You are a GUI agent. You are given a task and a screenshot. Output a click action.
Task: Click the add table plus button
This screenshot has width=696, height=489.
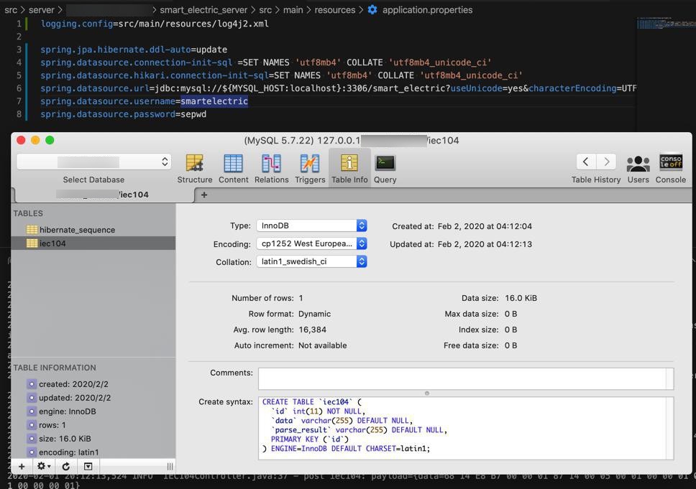tap(22, 466)
